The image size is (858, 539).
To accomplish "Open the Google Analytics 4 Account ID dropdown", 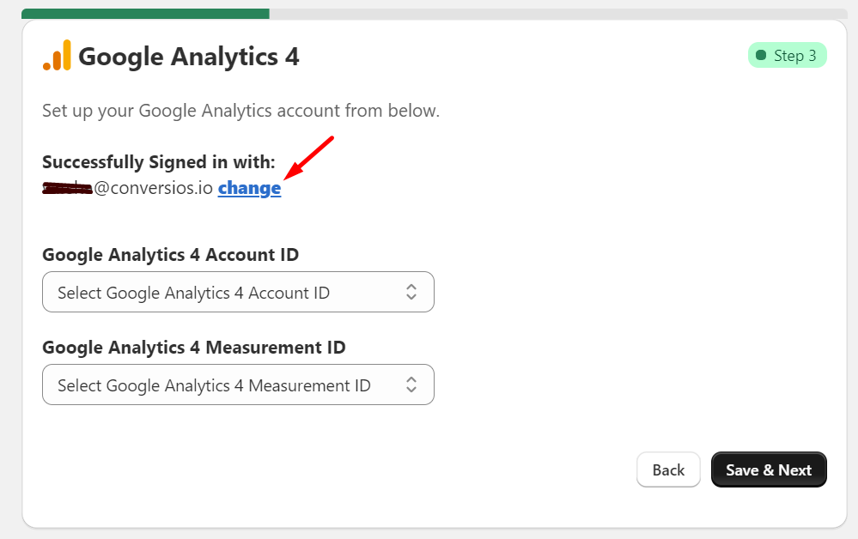I will pos(238,292).
